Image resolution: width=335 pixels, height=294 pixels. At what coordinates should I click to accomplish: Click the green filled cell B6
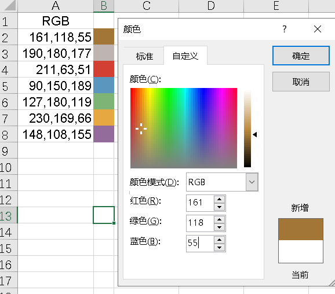coord(104,101)
